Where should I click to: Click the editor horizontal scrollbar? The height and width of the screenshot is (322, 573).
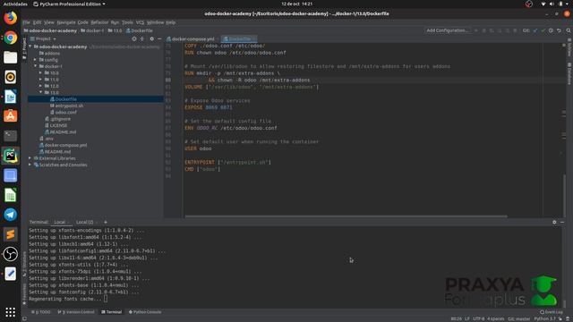(x=346, y=216)
